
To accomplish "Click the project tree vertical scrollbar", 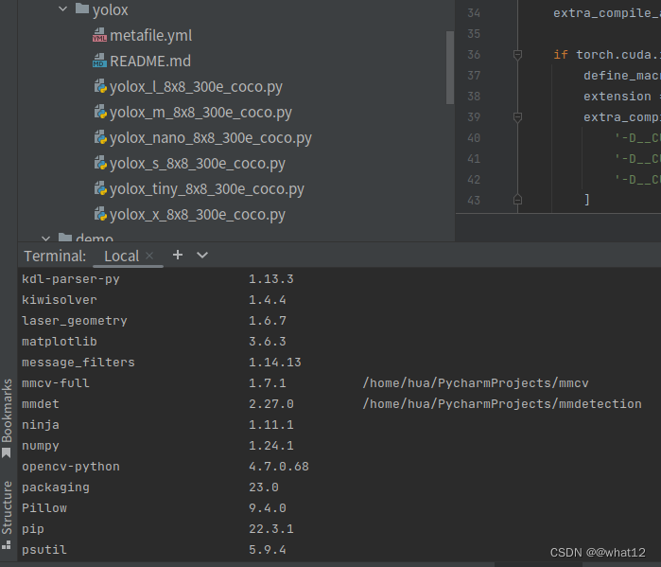I will (x=450, y=67).
